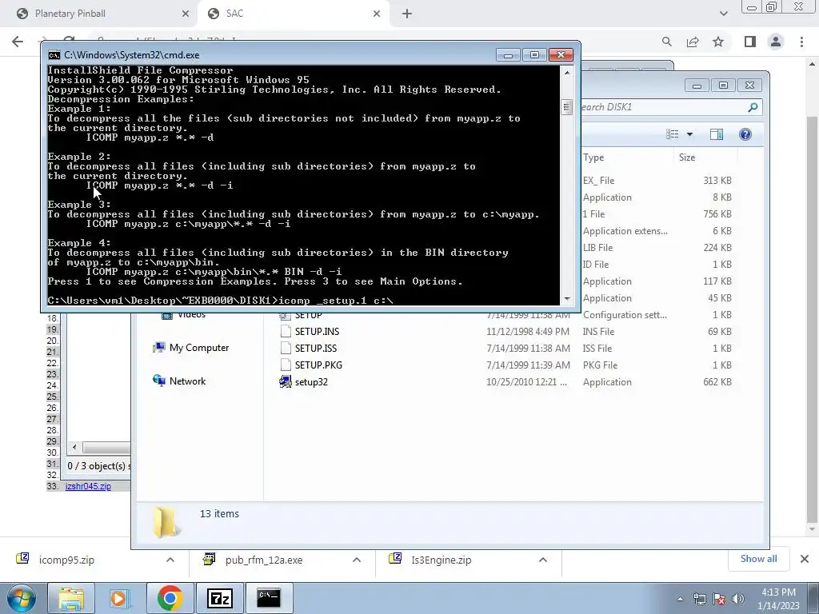Share this page via Chrome toolbar

click(693, 42)
